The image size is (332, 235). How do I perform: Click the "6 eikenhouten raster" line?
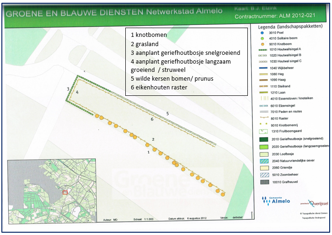click(x=159, y=88)
